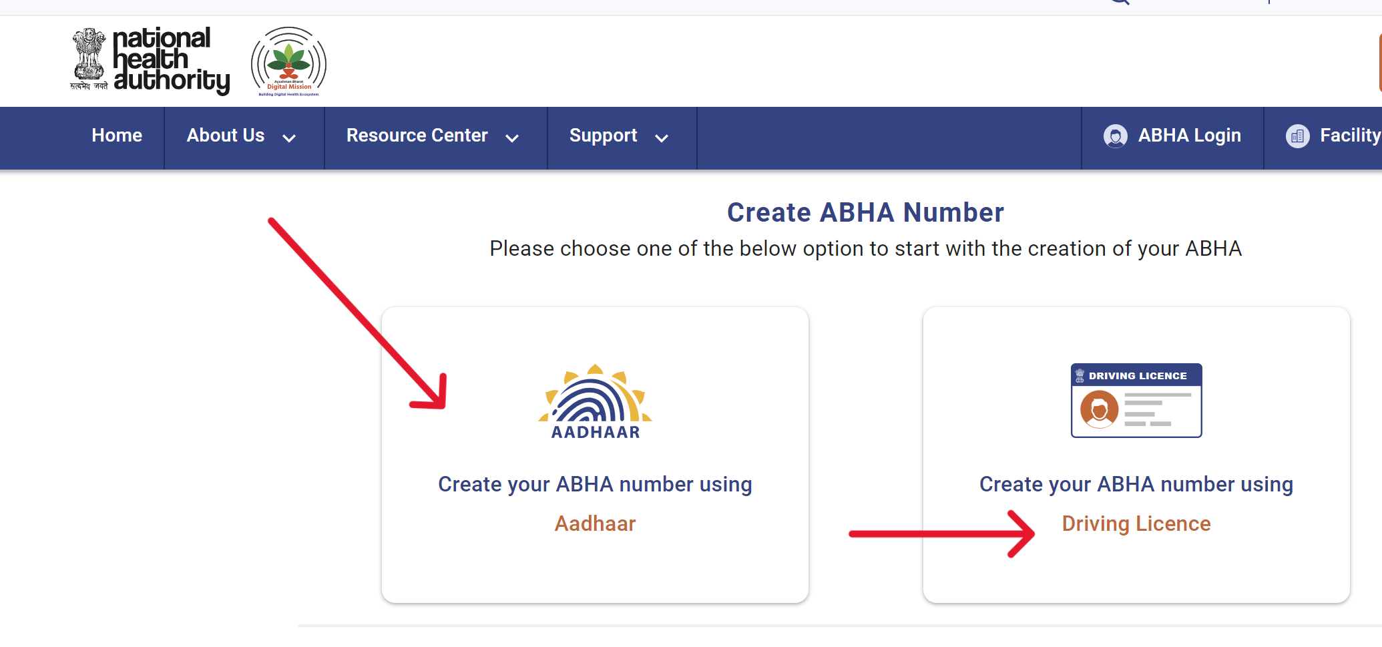Select the Home menu item
This screenshot has width=1382, height=647.
click(x=117, y=136)
